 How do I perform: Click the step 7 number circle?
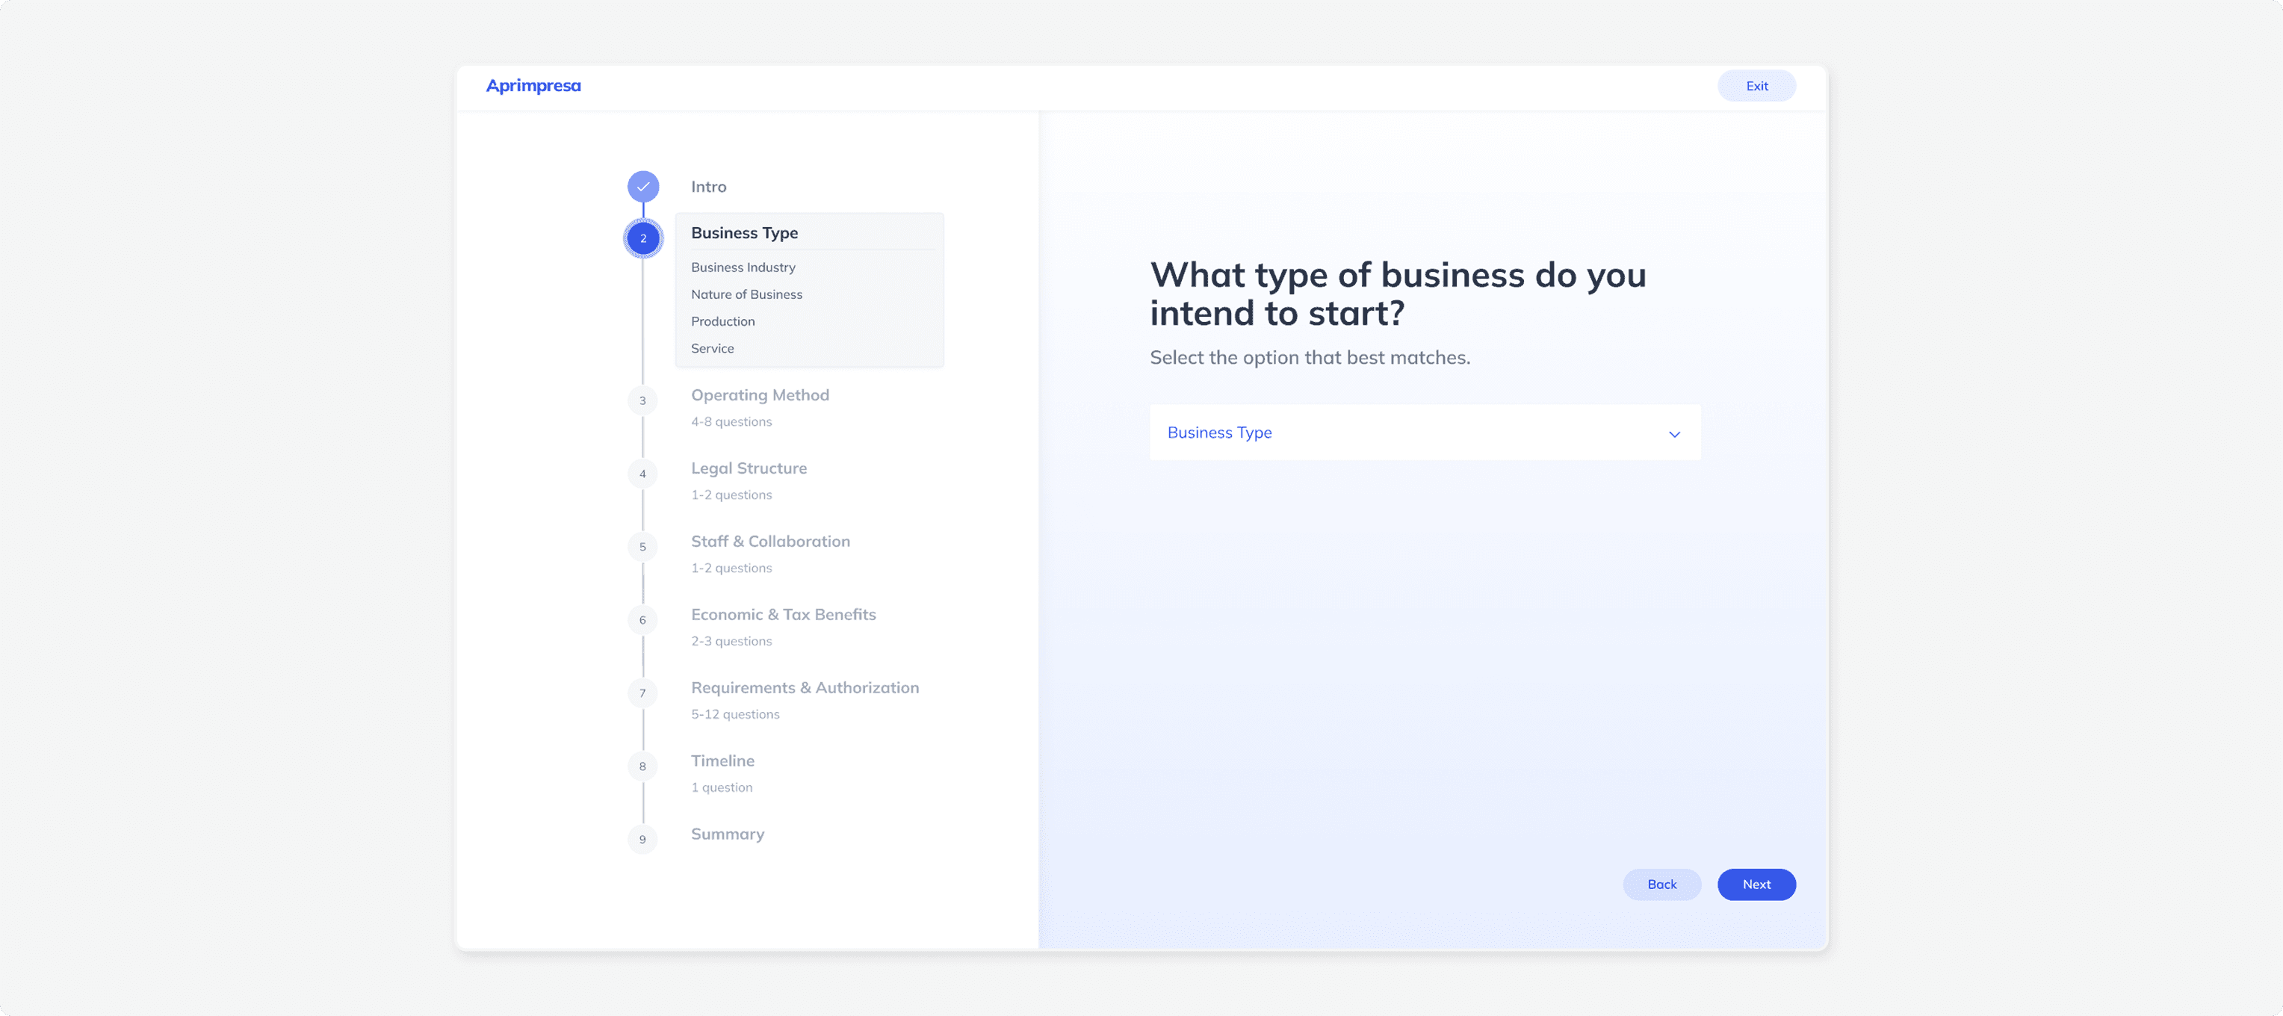(x=642, y=693)
